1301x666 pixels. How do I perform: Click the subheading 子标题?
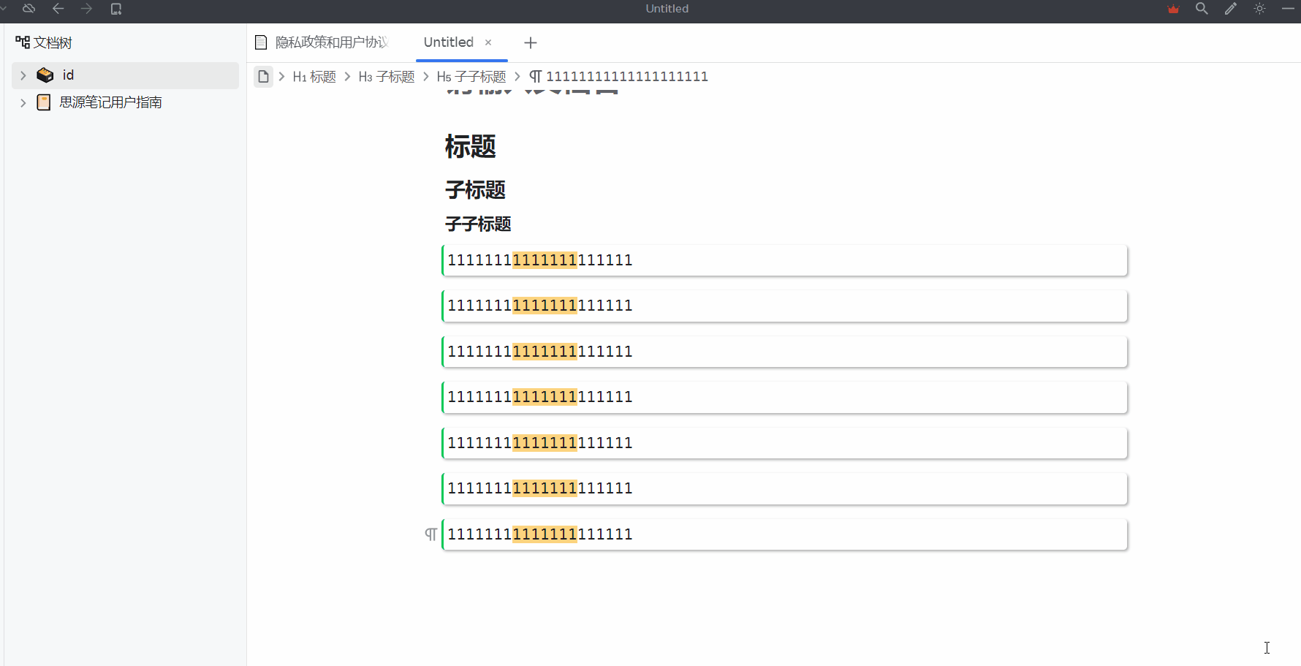click(x=476, y=190)
